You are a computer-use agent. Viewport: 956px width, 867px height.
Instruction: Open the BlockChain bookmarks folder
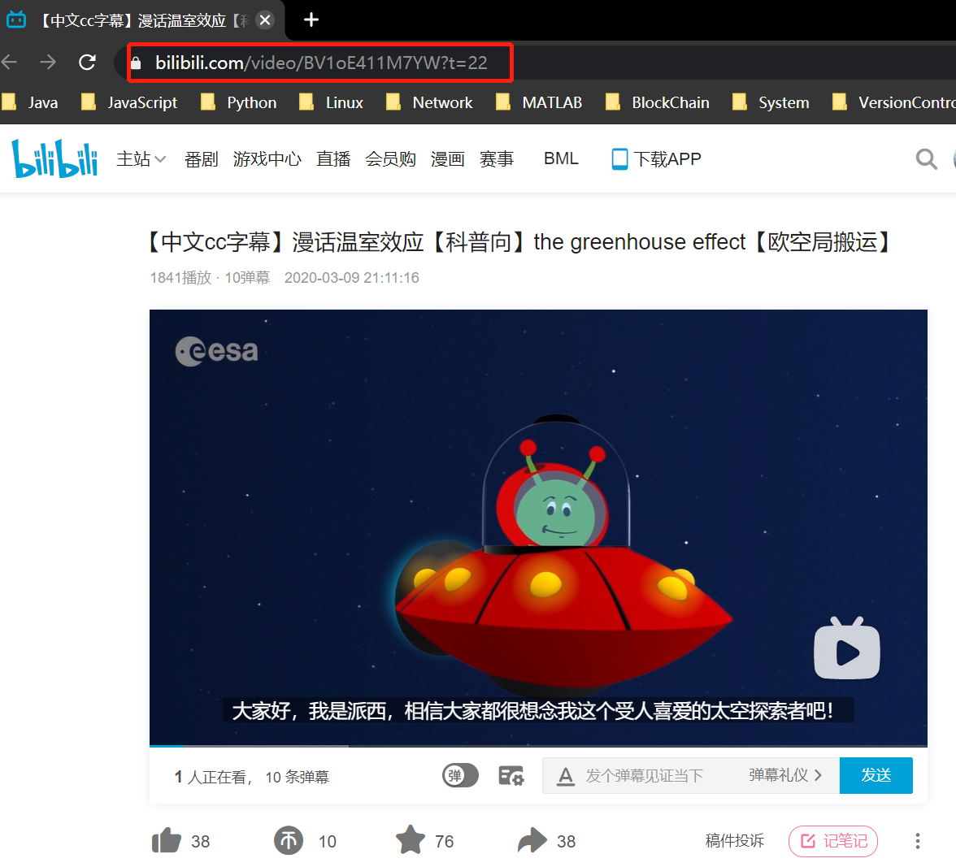tap(657, 102)
